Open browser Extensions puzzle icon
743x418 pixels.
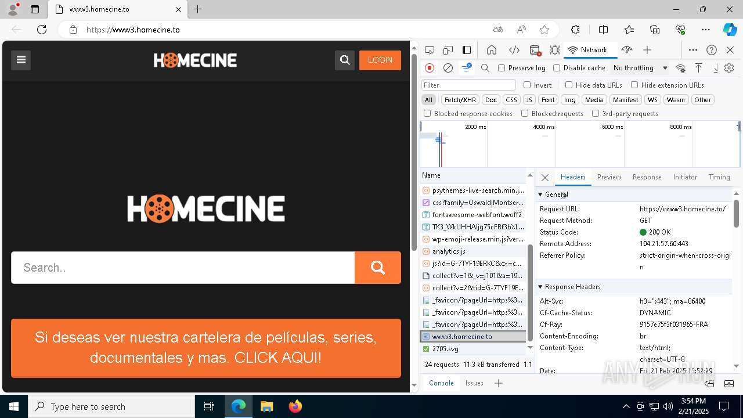(575, 30)
